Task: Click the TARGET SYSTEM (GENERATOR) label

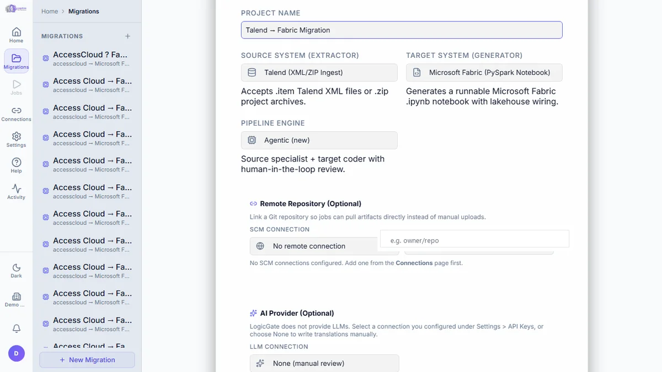Action: [464, 55]
